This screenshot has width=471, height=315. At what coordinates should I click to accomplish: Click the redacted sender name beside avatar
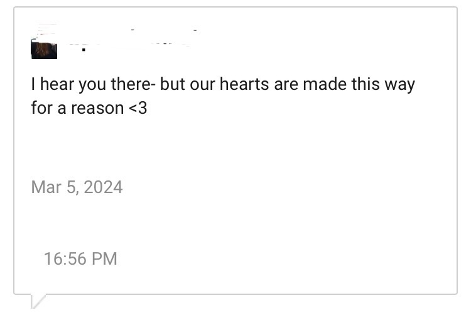(126, 39)
